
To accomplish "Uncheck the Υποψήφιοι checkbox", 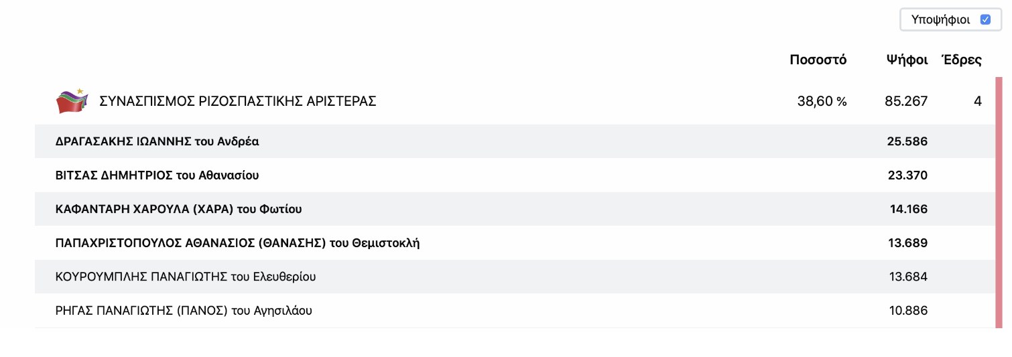I will click(985, 19).
